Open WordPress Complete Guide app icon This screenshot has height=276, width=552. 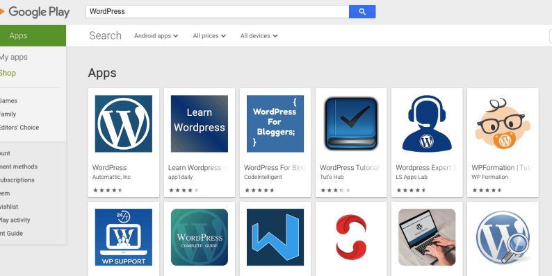(200, 237)
